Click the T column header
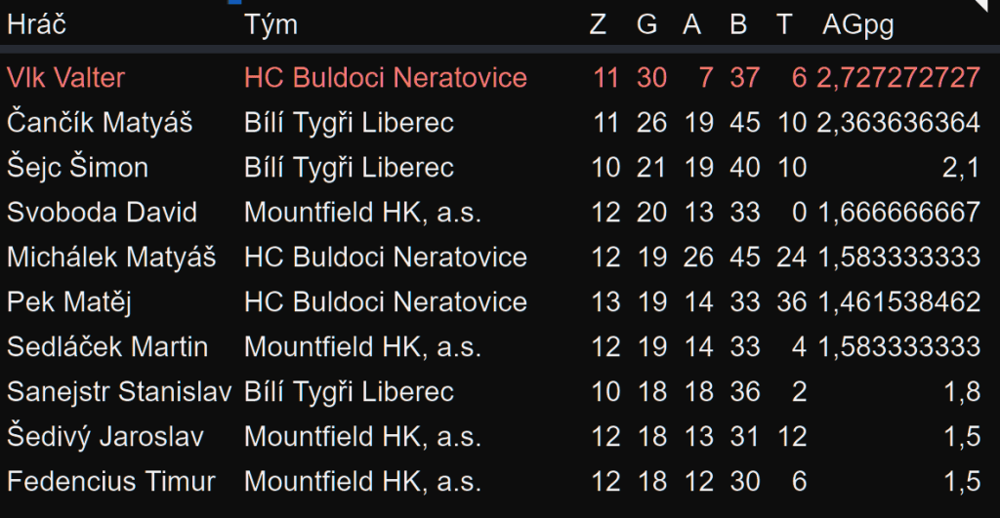This screenshot has height=518, width=1000. coord(784,25)
